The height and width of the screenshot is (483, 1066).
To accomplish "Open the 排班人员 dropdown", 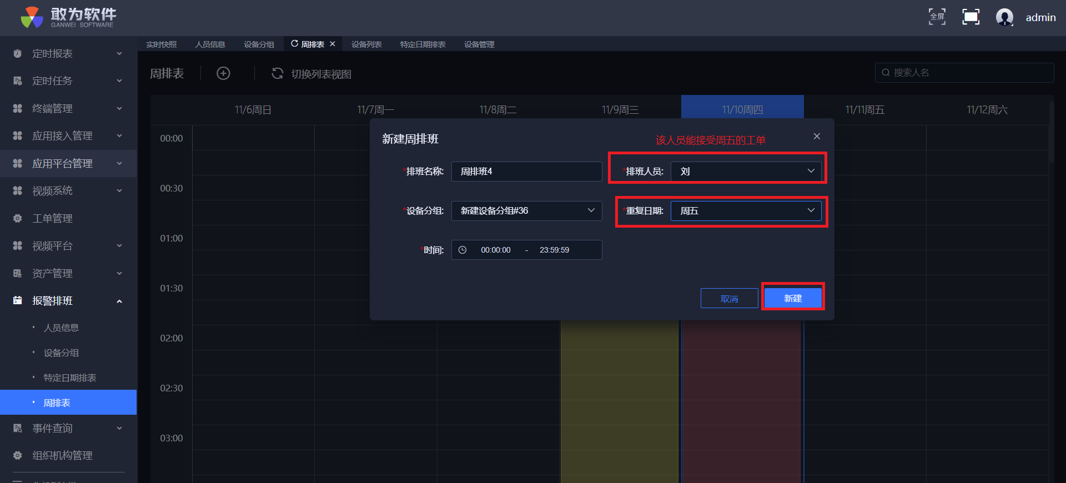I will 746,171.
